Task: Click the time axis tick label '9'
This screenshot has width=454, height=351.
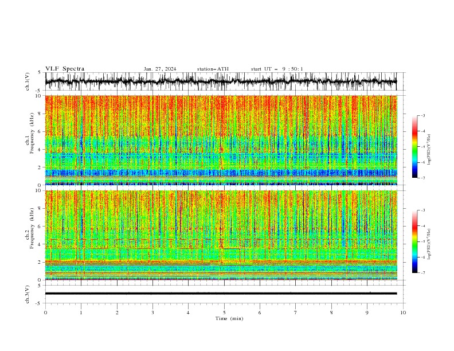Action: [x=367, y=313]
